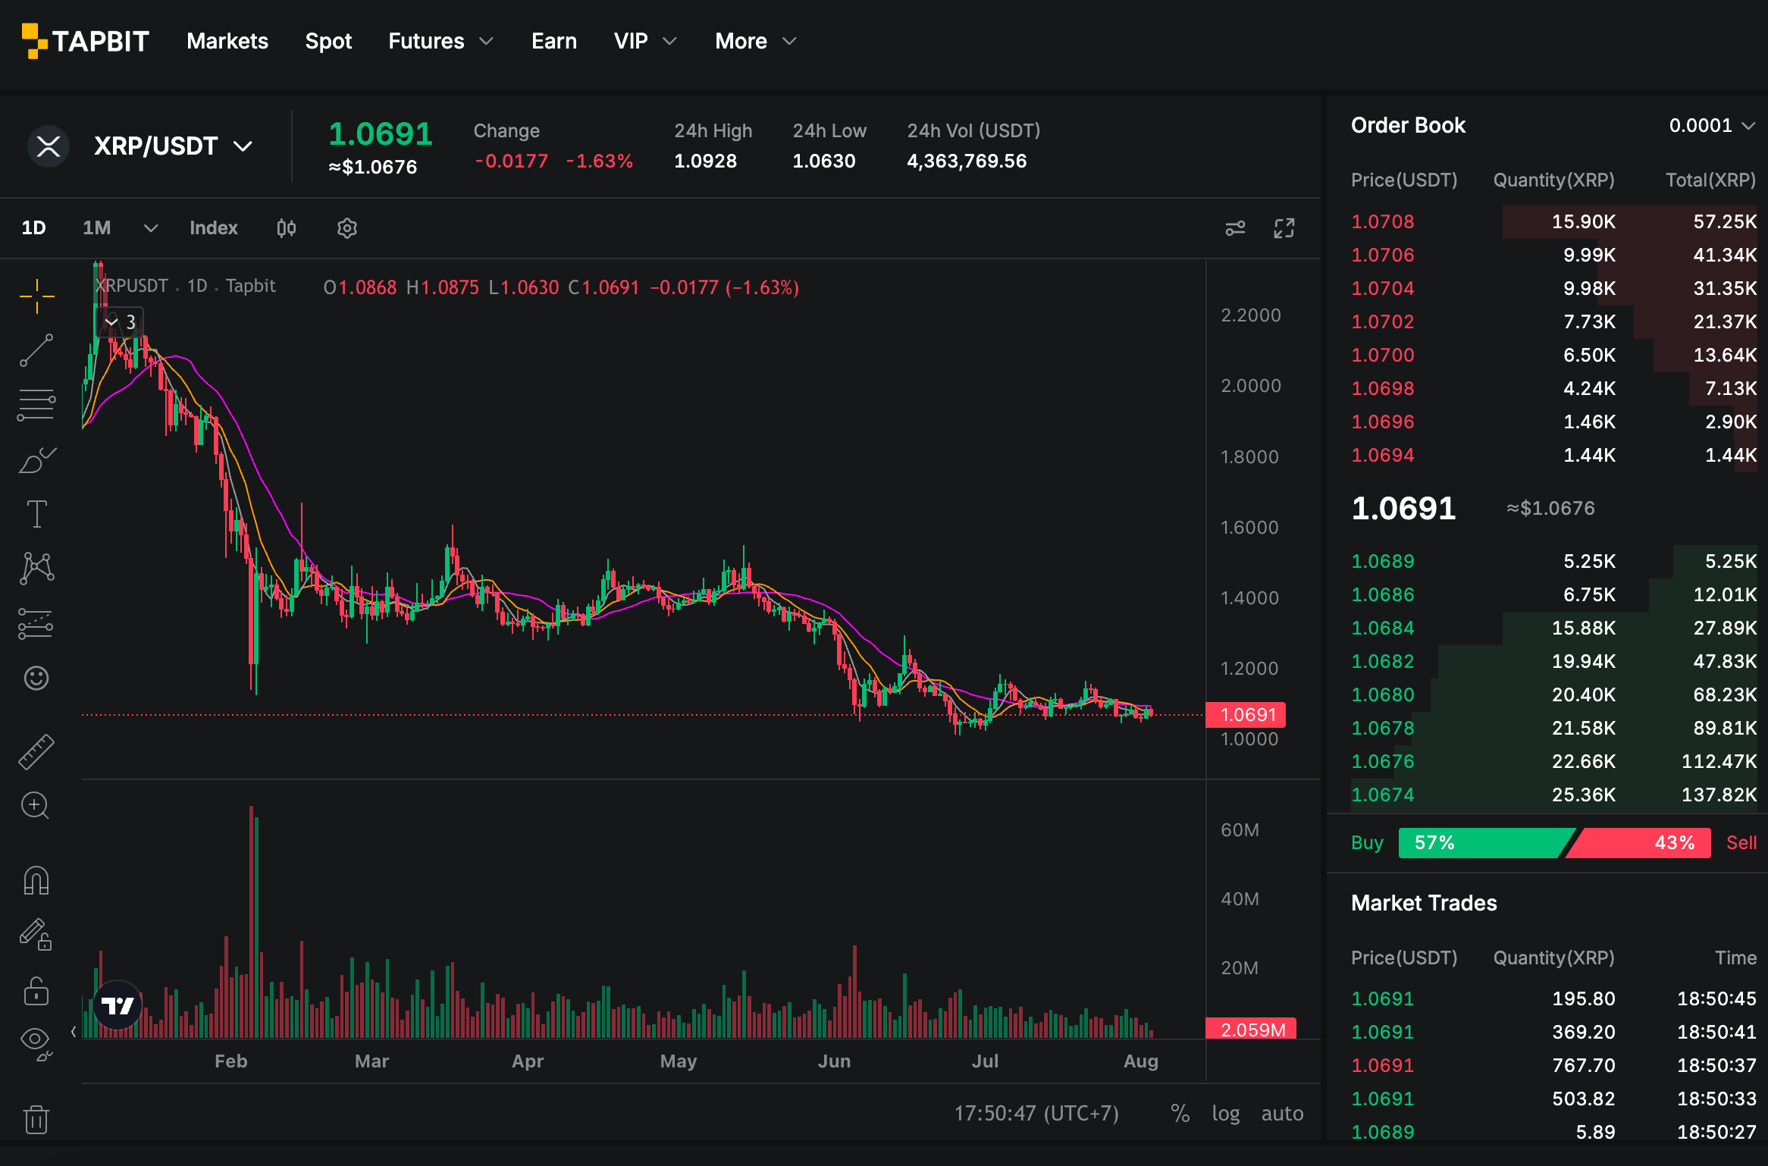The image size is (1768, 1166).
Task: Click the 24h High value 1.0928
Action: 705,161
